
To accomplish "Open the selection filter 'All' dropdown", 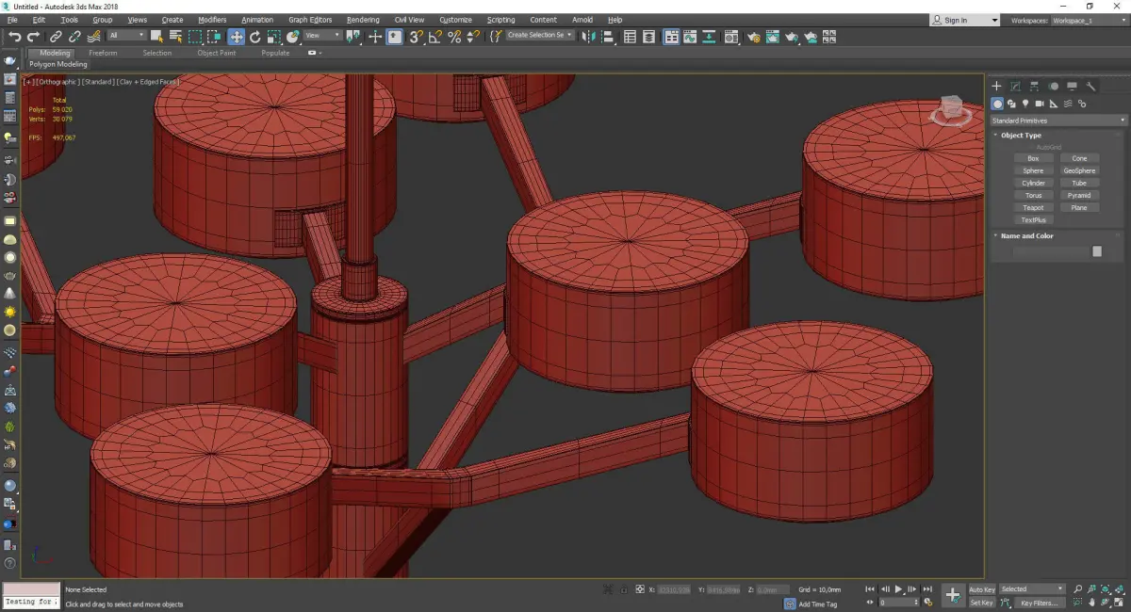I will click(126, 36).
